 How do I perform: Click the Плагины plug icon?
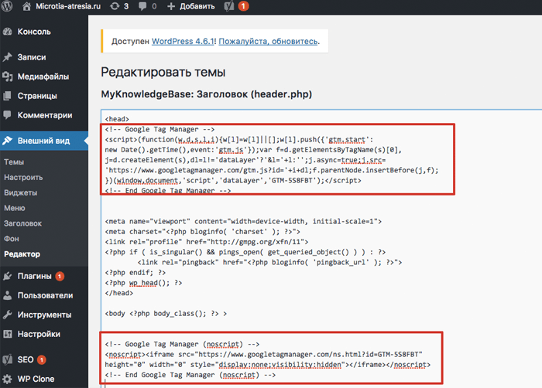[x=7, y=276]
